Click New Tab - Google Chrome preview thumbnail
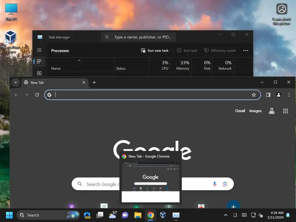296x222 pixels. [x=150, y=182]
